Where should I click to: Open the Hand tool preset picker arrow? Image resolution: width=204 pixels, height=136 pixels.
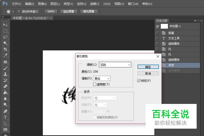13,11
